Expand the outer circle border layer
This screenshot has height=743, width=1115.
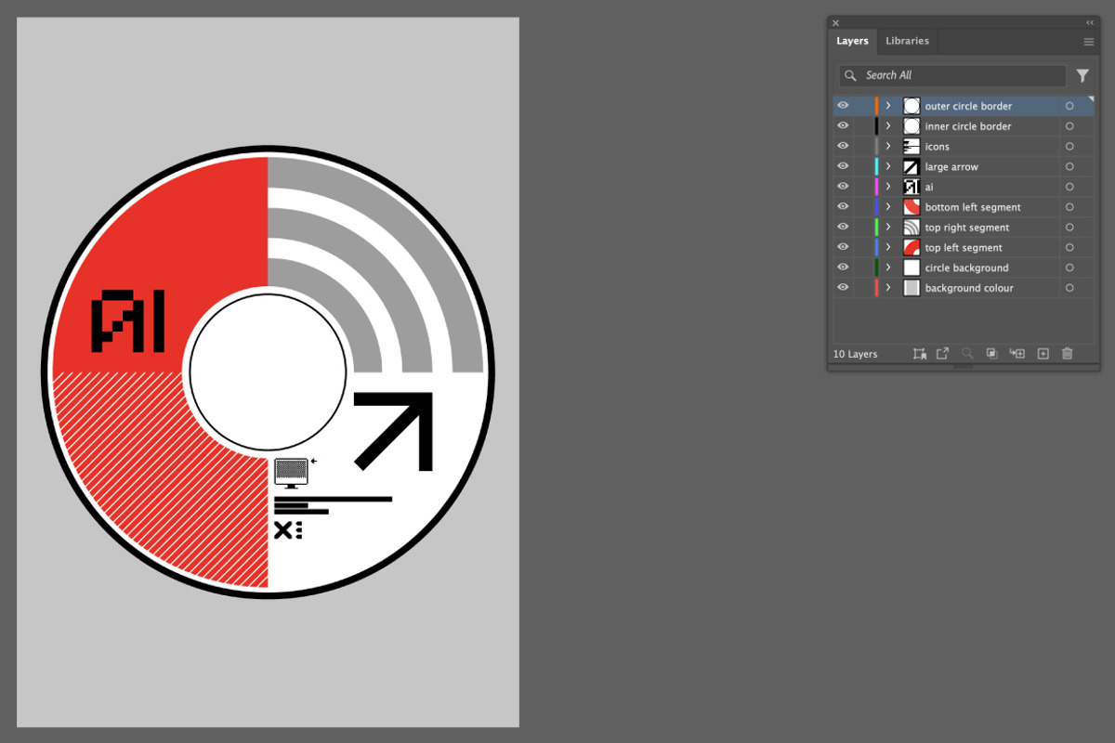point(888,106)
